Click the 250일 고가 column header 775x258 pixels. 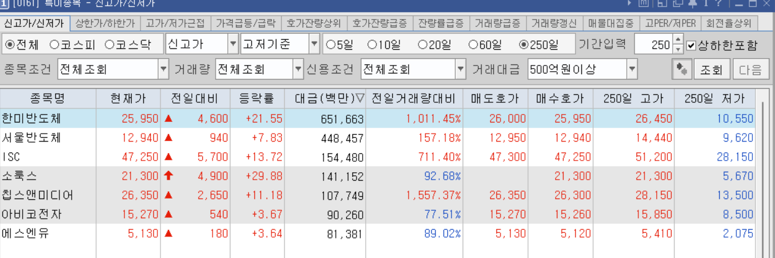tap(635, 98)
